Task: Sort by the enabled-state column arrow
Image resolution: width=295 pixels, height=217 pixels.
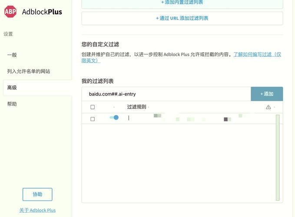Action: (114, 107)
